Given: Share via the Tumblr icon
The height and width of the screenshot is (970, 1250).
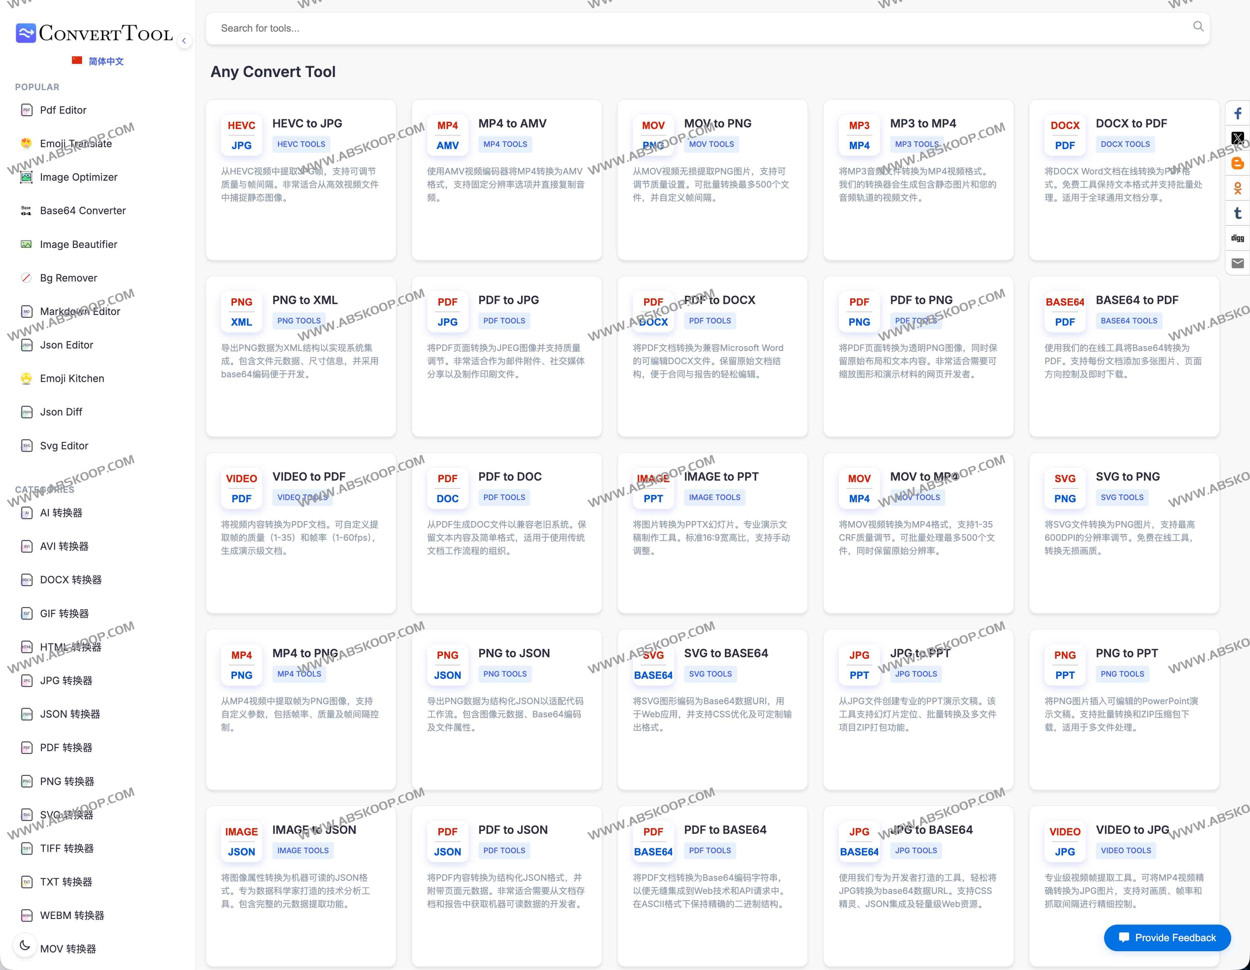Looking at the screenshot, I should point(1238,213).
